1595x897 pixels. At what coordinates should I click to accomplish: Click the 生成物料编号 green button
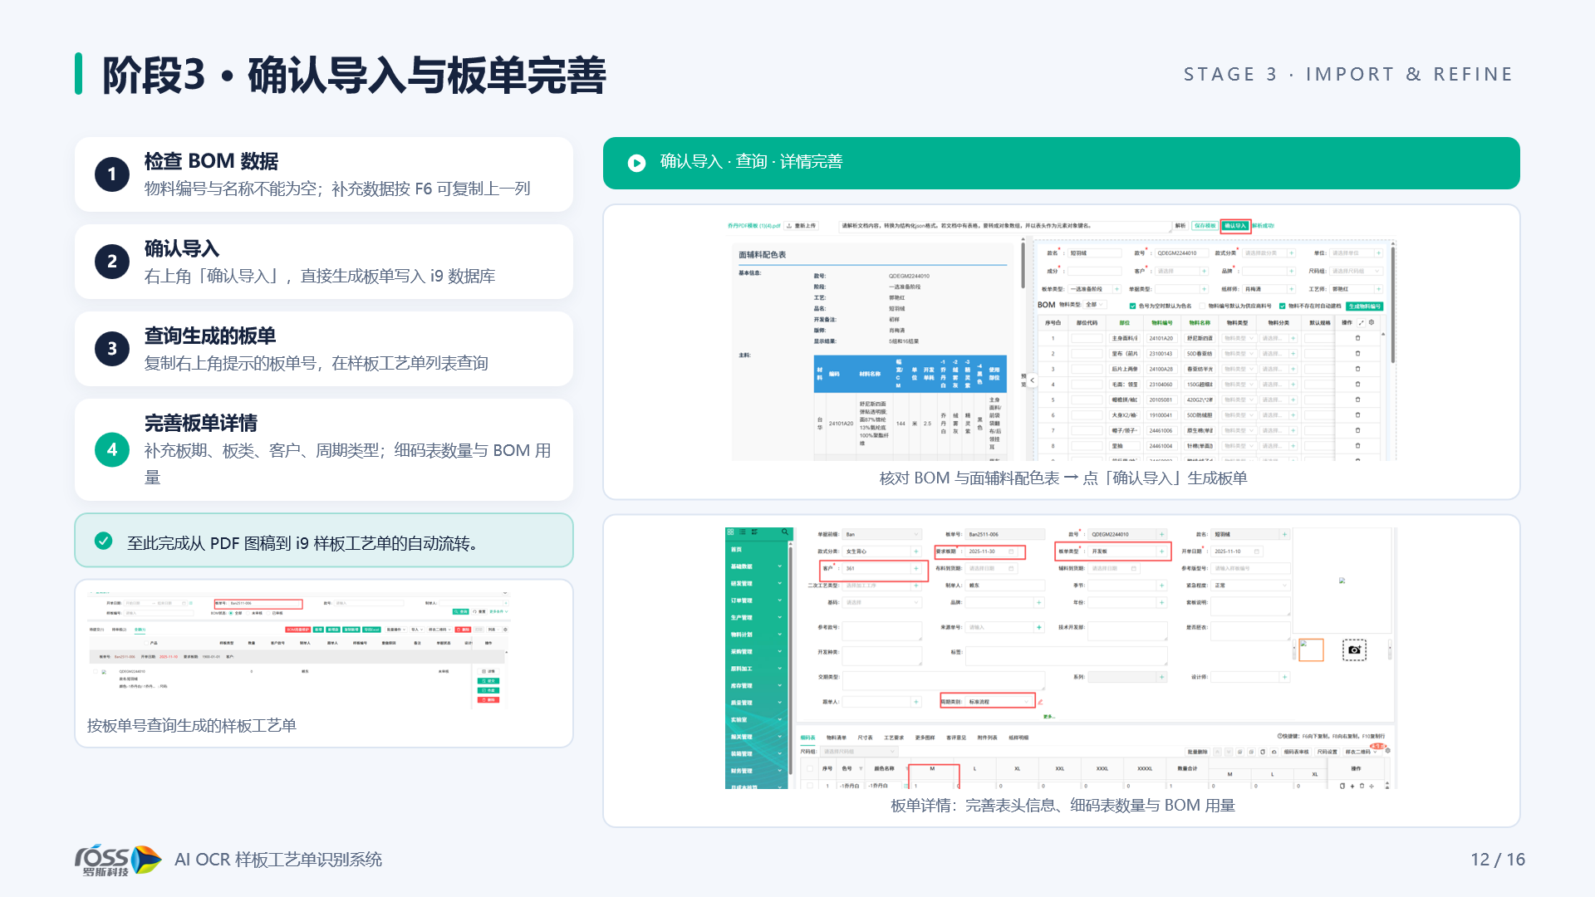(x=1364, y=306)
